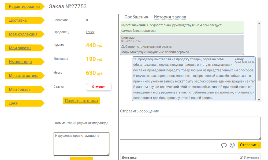Go to Редактирование in the sidebar
The width and height of the screenshot is (268, 160).
[24, 6]
